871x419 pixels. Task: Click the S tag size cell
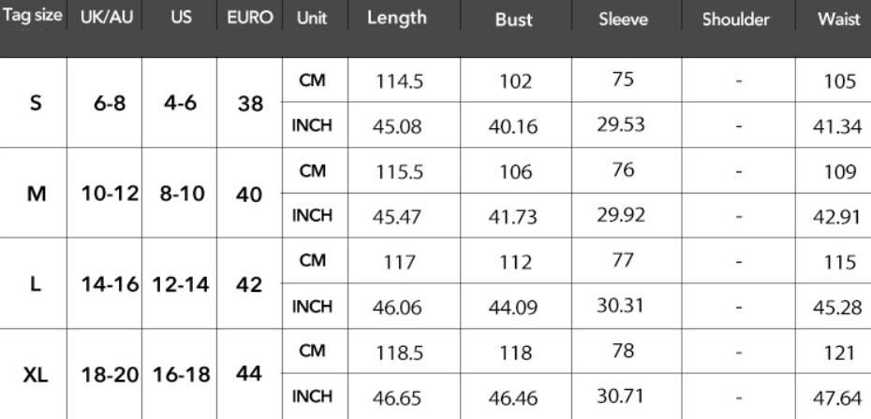pyautogui.click(x=35, y=105)
